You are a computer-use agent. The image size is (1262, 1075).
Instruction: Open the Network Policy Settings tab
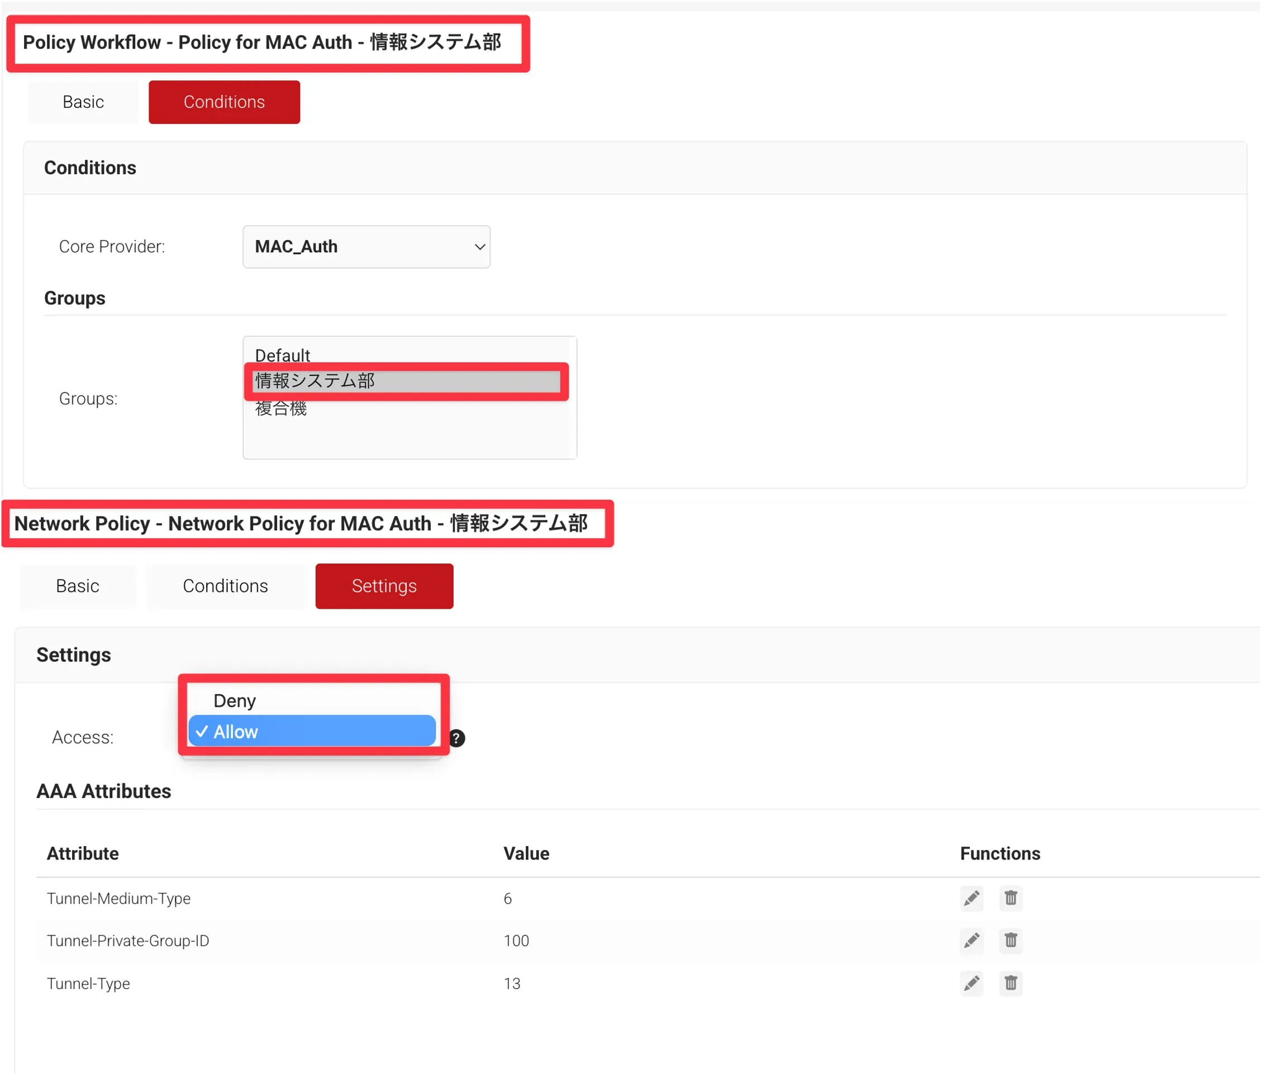pyautogui.click(x=384, y=586)
